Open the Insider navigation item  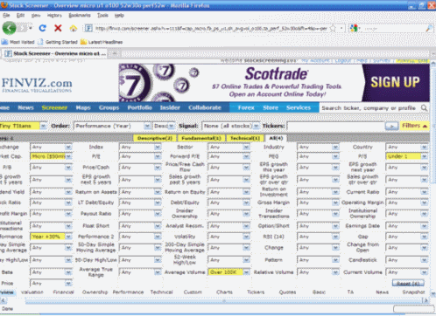pyautogui.click(x=170, y=107)
